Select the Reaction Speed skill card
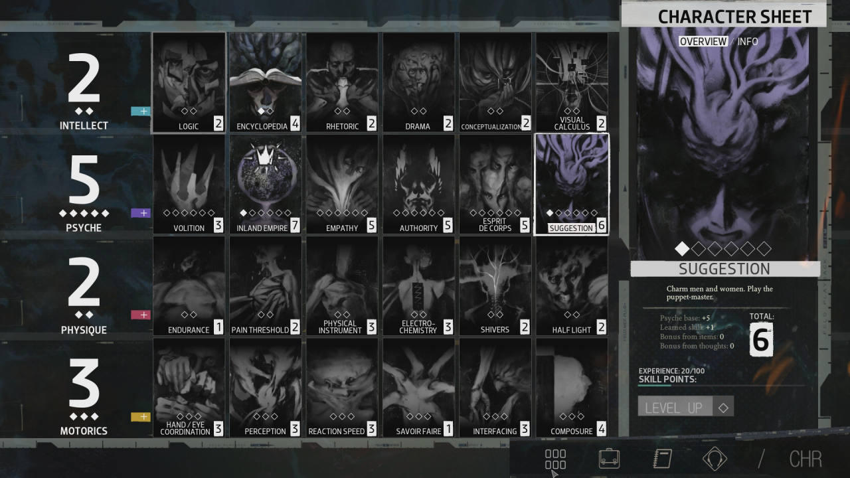Image resolution: width=850 pixels, height=478 pixels. [342, 388]
